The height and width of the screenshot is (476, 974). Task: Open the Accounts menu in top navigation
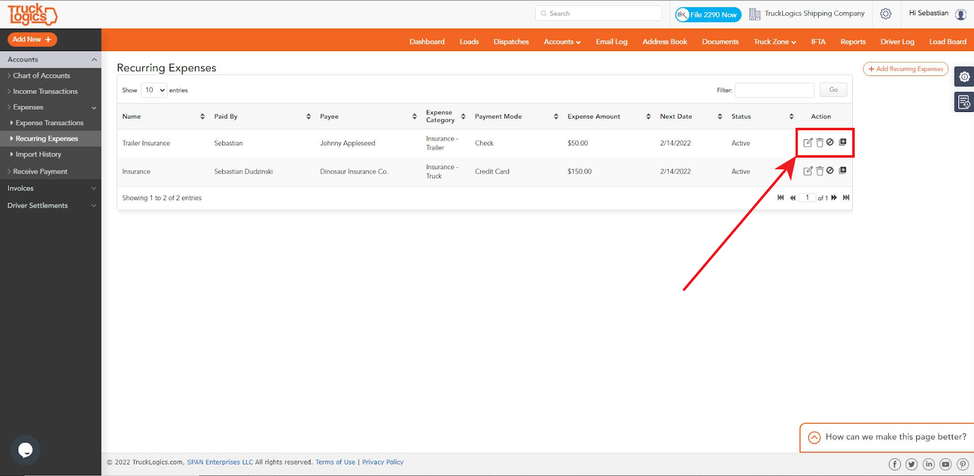pyautogui.click(x=562, y=42)
